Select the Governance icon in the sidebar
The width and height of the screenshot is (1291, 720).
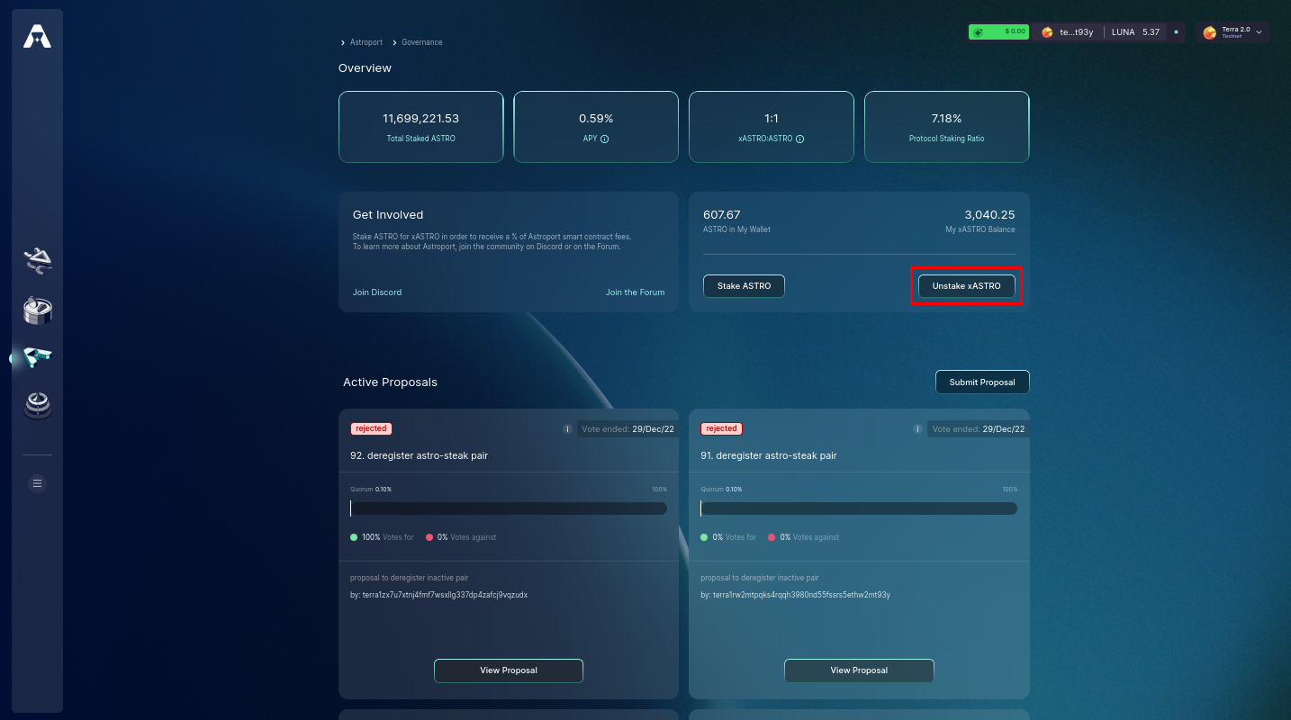click(x=37, y=357)
